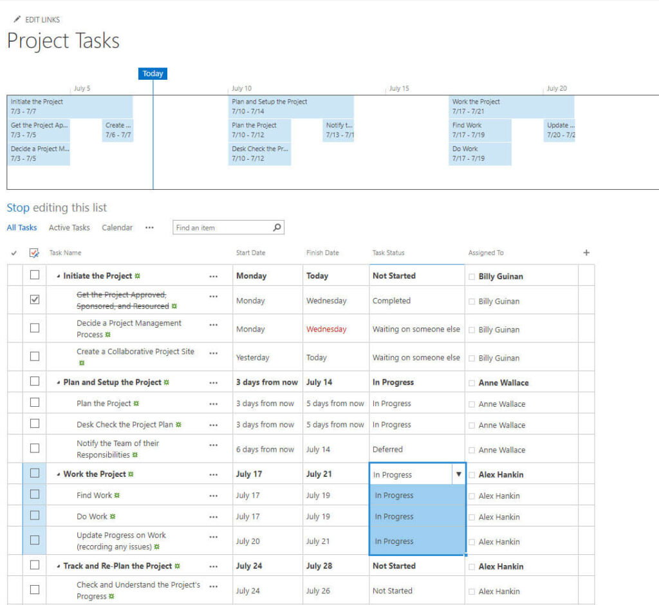Image resolution: width=659 pixels, height=605 pixels.
Task: Click the plus icon to add a column
Action: click(x=586, y=253)
